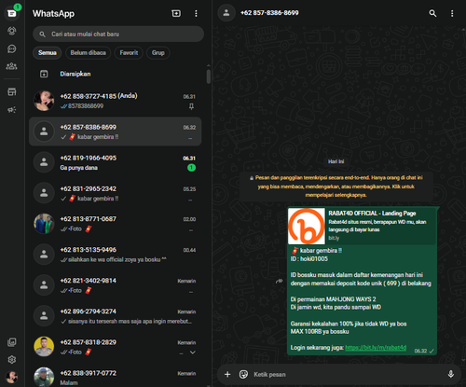Click the Hari Ini date label
The height and width of the screenshot is (387, 466).
(336, 161)
